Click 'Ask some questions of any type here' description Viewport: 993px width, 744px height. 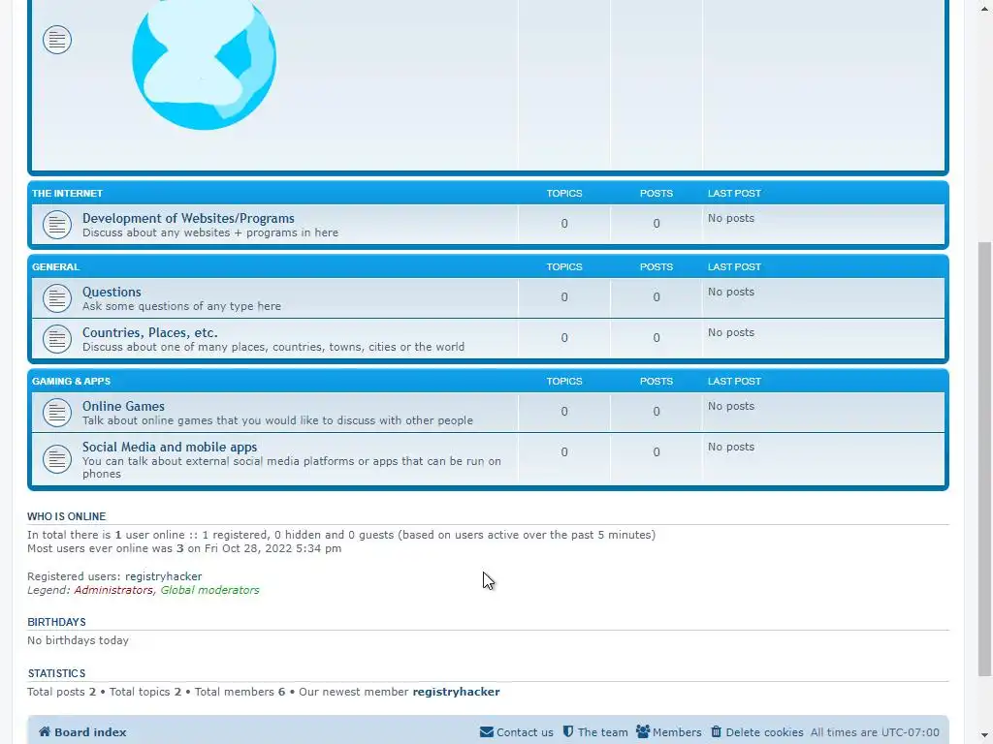click(181, 306)
